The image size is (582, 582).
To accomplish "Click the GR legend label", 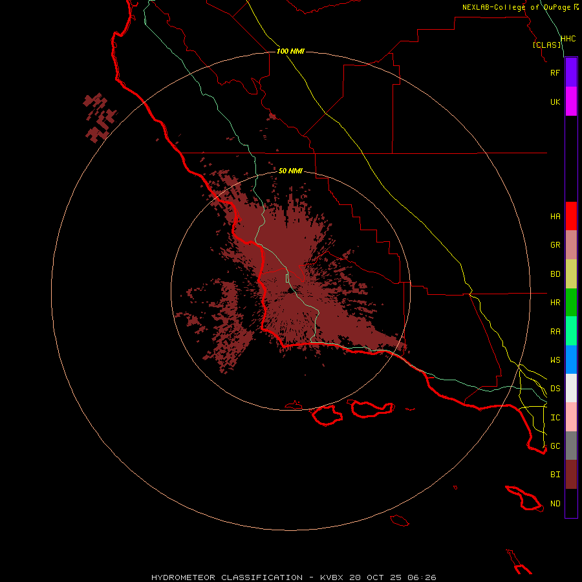I will tap(555, 245).
